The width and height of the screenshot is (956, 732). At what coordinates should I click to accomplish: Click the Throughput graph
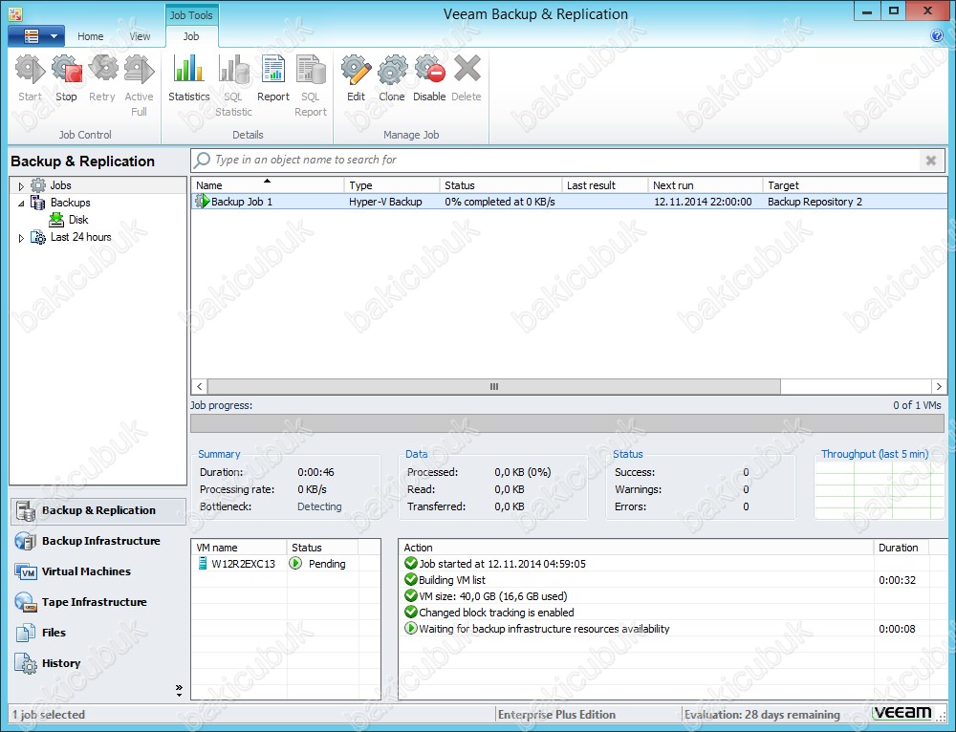(x=880, y=490)
